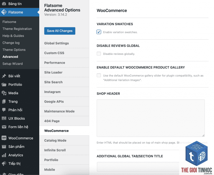Click the Bài viết pin icon

point(4,76)
